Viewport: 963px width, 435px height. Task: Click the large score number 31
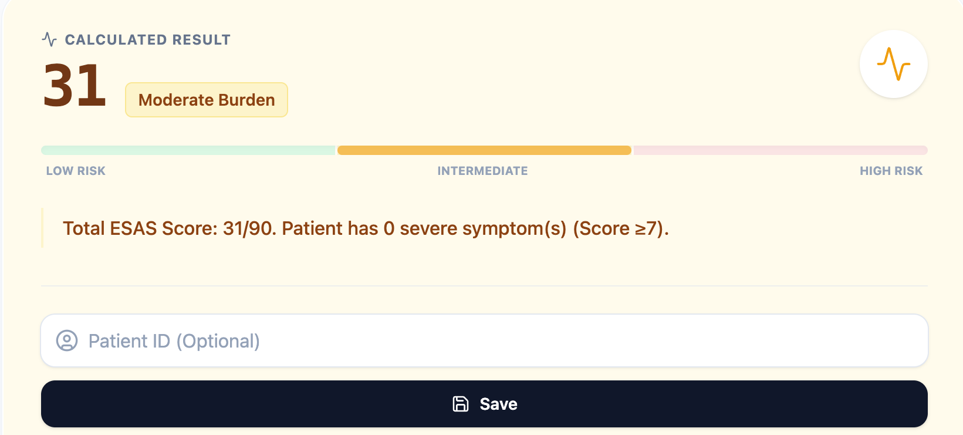(x=75, y=86)
